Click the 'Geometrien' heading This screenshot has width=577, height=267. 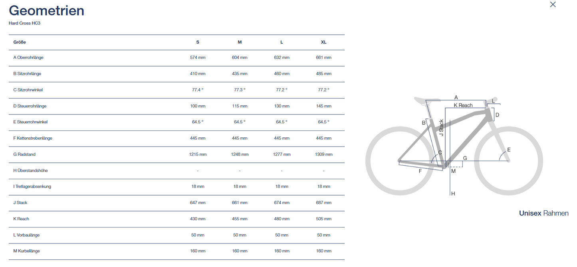(46, 11)
